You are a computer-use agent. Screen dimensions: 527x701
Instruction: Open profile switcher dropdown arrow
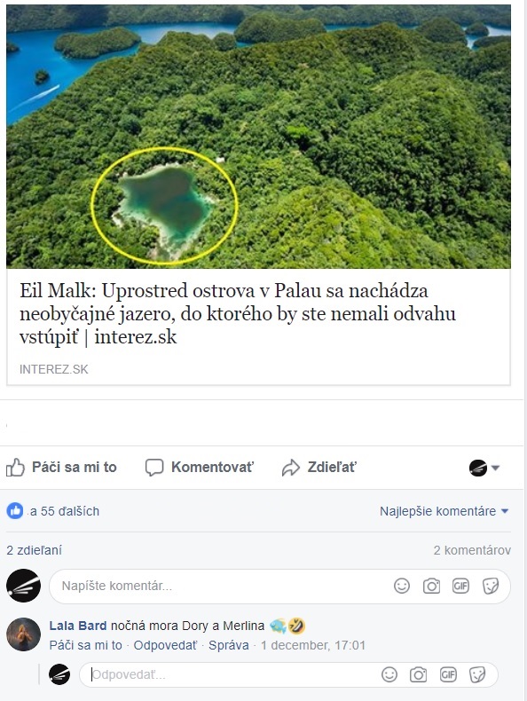pyautogui.click(x=495, y=469)
